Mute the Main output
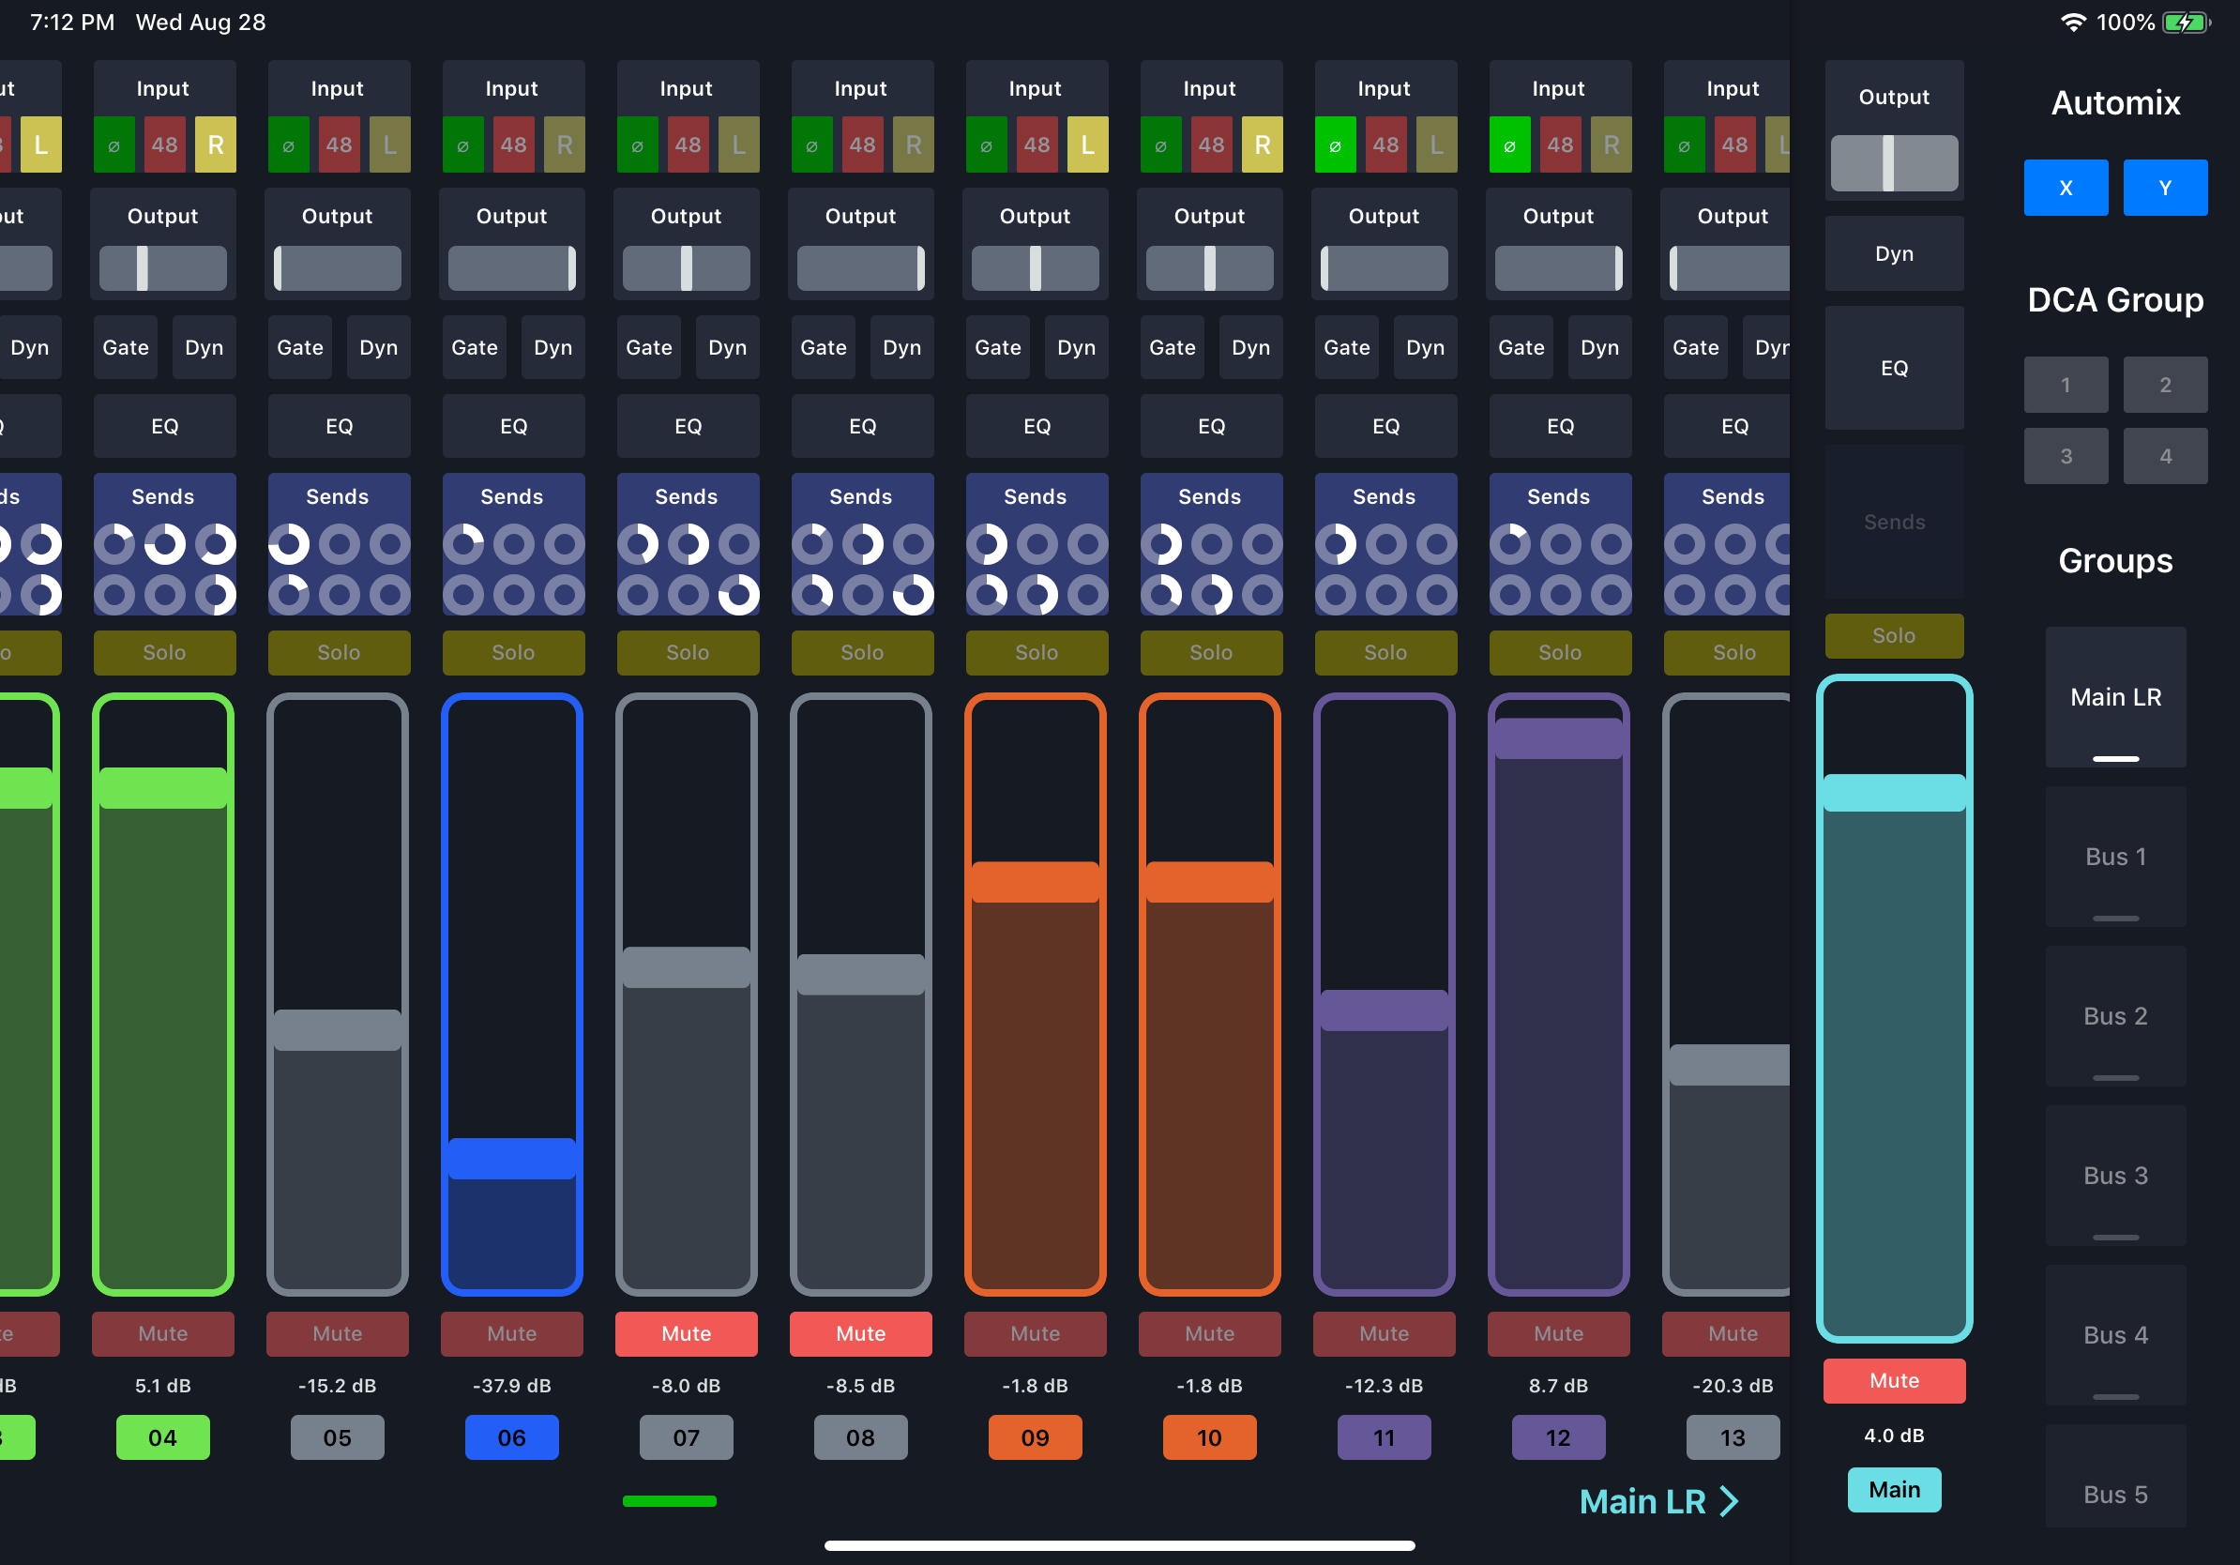Image resolution: width=2240 pixels, height=1565 pixels. click(1893, 1380)
